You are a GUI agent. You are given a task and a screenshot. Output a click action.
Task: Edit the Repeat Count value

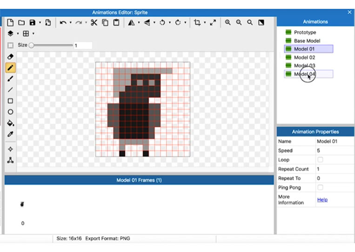click(335, 169)
